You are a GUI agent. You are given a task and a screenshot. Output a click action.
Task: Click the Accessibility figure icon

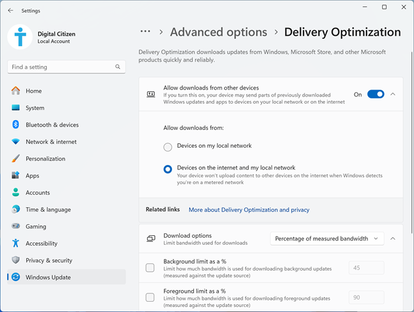[x=16, y=243]
